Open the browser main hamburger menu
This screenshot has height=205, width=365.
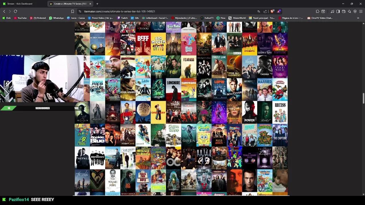tap(361, 11)
